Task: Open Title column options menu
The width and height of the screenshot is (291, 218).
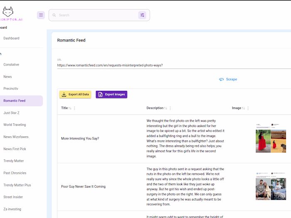Action: click(74, 108)
